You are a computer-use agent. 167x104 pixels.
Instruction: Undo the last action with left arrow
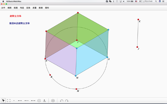pyautogui.click(x=62, y=101)
